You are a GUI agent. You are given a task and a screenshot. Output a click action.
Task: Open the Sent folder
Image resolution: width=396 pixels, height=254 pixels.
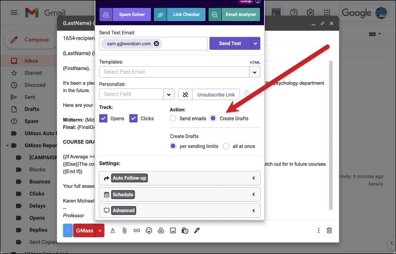click(30, 97)
